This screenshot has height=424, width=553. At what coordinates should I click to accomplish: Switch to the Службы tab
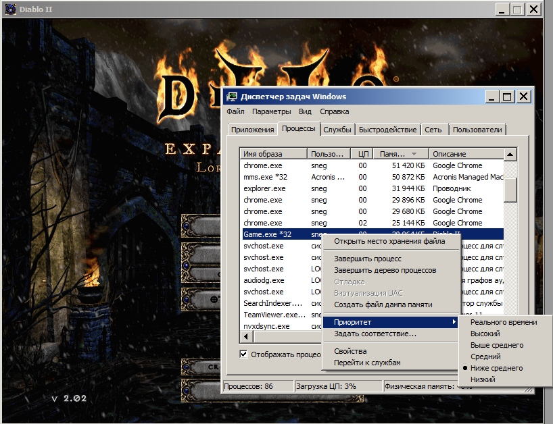point(337,130)
